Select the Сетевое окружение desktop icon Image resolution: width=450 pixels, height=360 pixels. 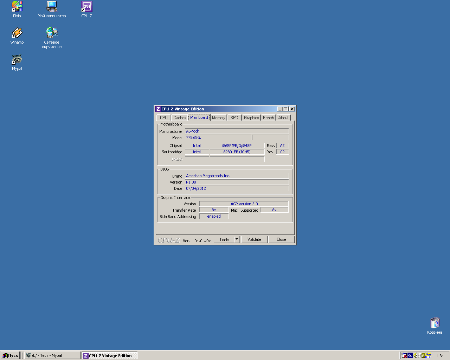pyautogui.click(x=52, y=38)
